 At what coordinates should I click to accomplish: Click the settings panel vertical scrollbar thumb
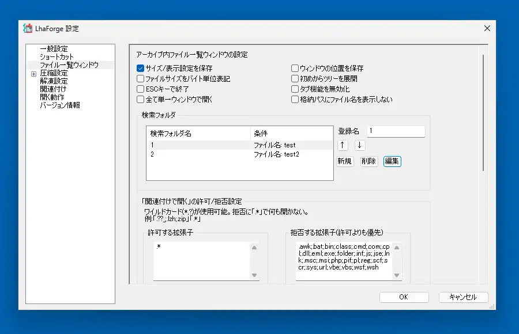[483, 113]
